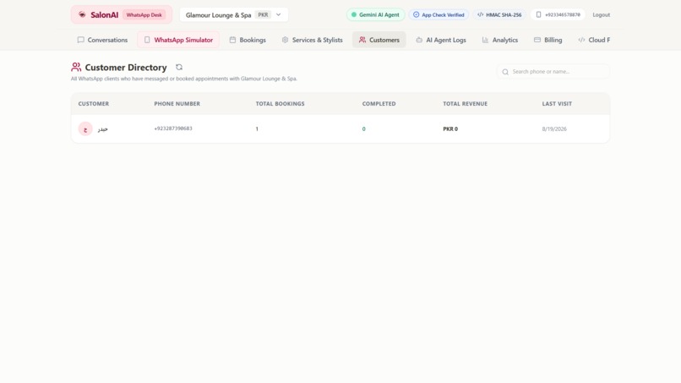
Task: Click the PKR 0 revenue cell
Action: 450,129
